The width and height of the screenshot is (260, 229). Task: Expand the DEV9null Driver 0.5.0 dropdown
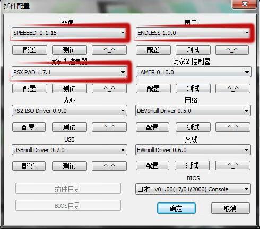coord(193,111)
